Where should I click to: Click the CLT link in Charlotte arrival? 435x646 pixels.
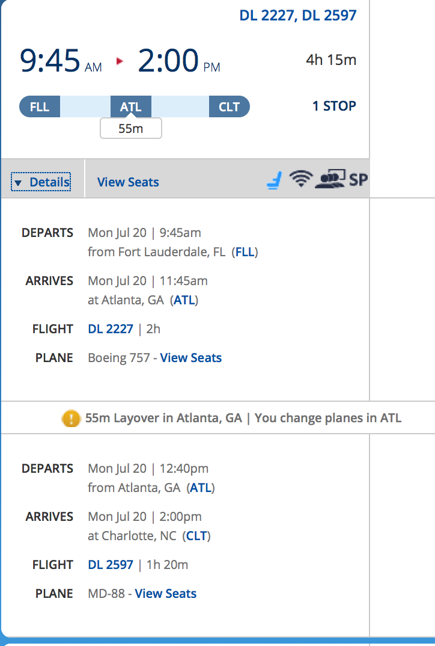196,535
